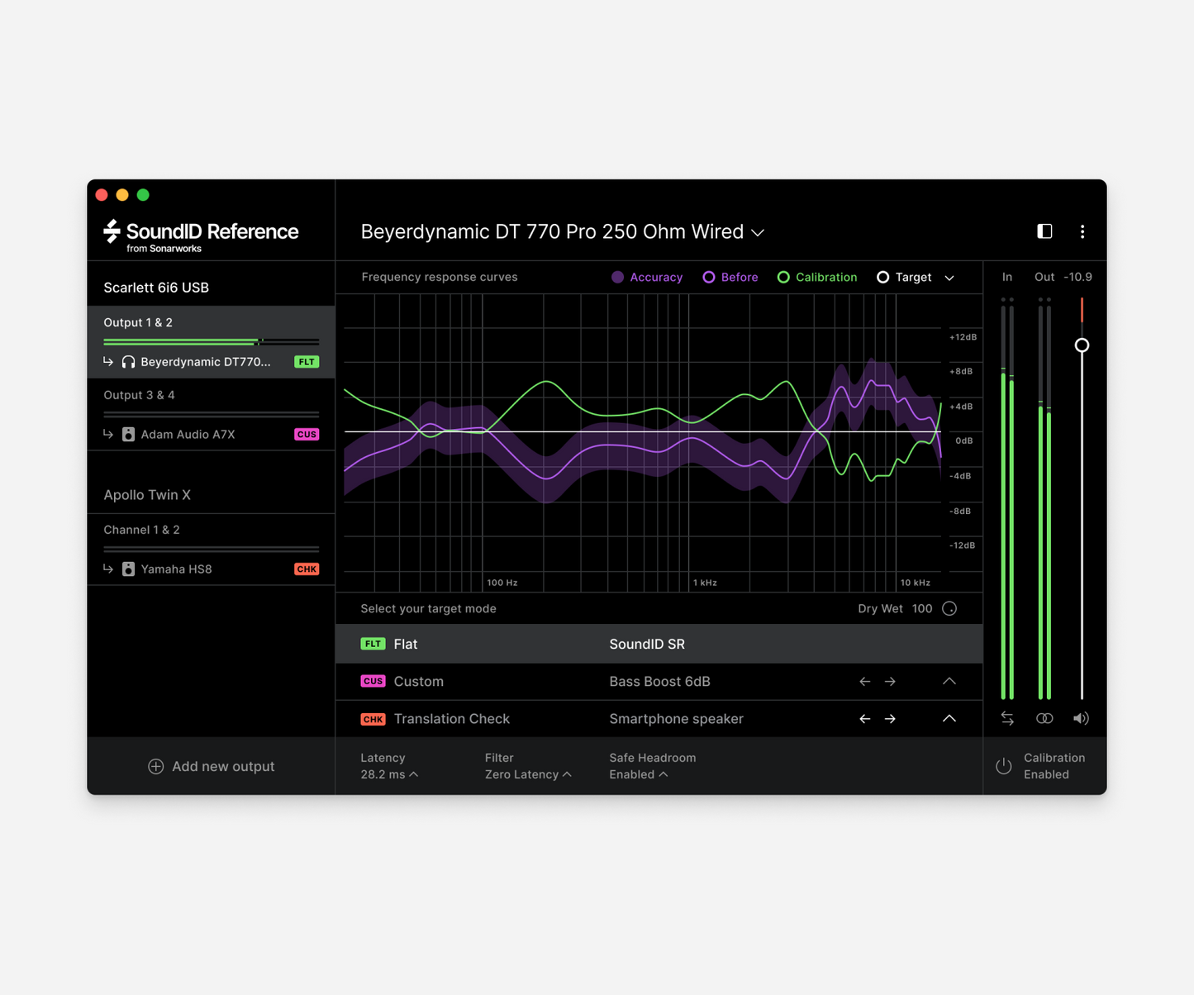
Task: Click the speaker volume icon
Action: (x=1081, y=718)
